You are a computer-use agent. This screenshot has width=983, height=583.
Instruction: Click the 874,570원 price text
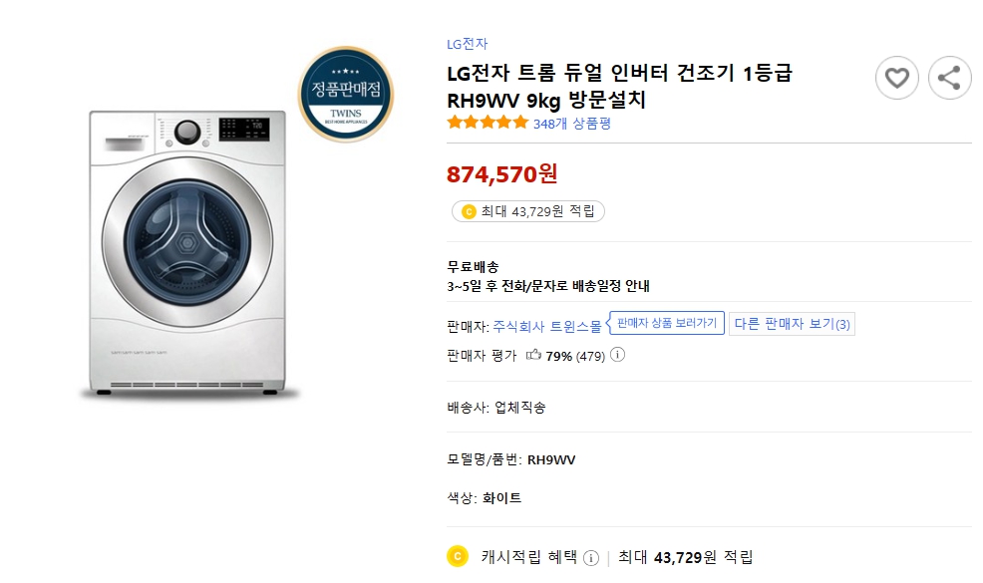point(502,173)
